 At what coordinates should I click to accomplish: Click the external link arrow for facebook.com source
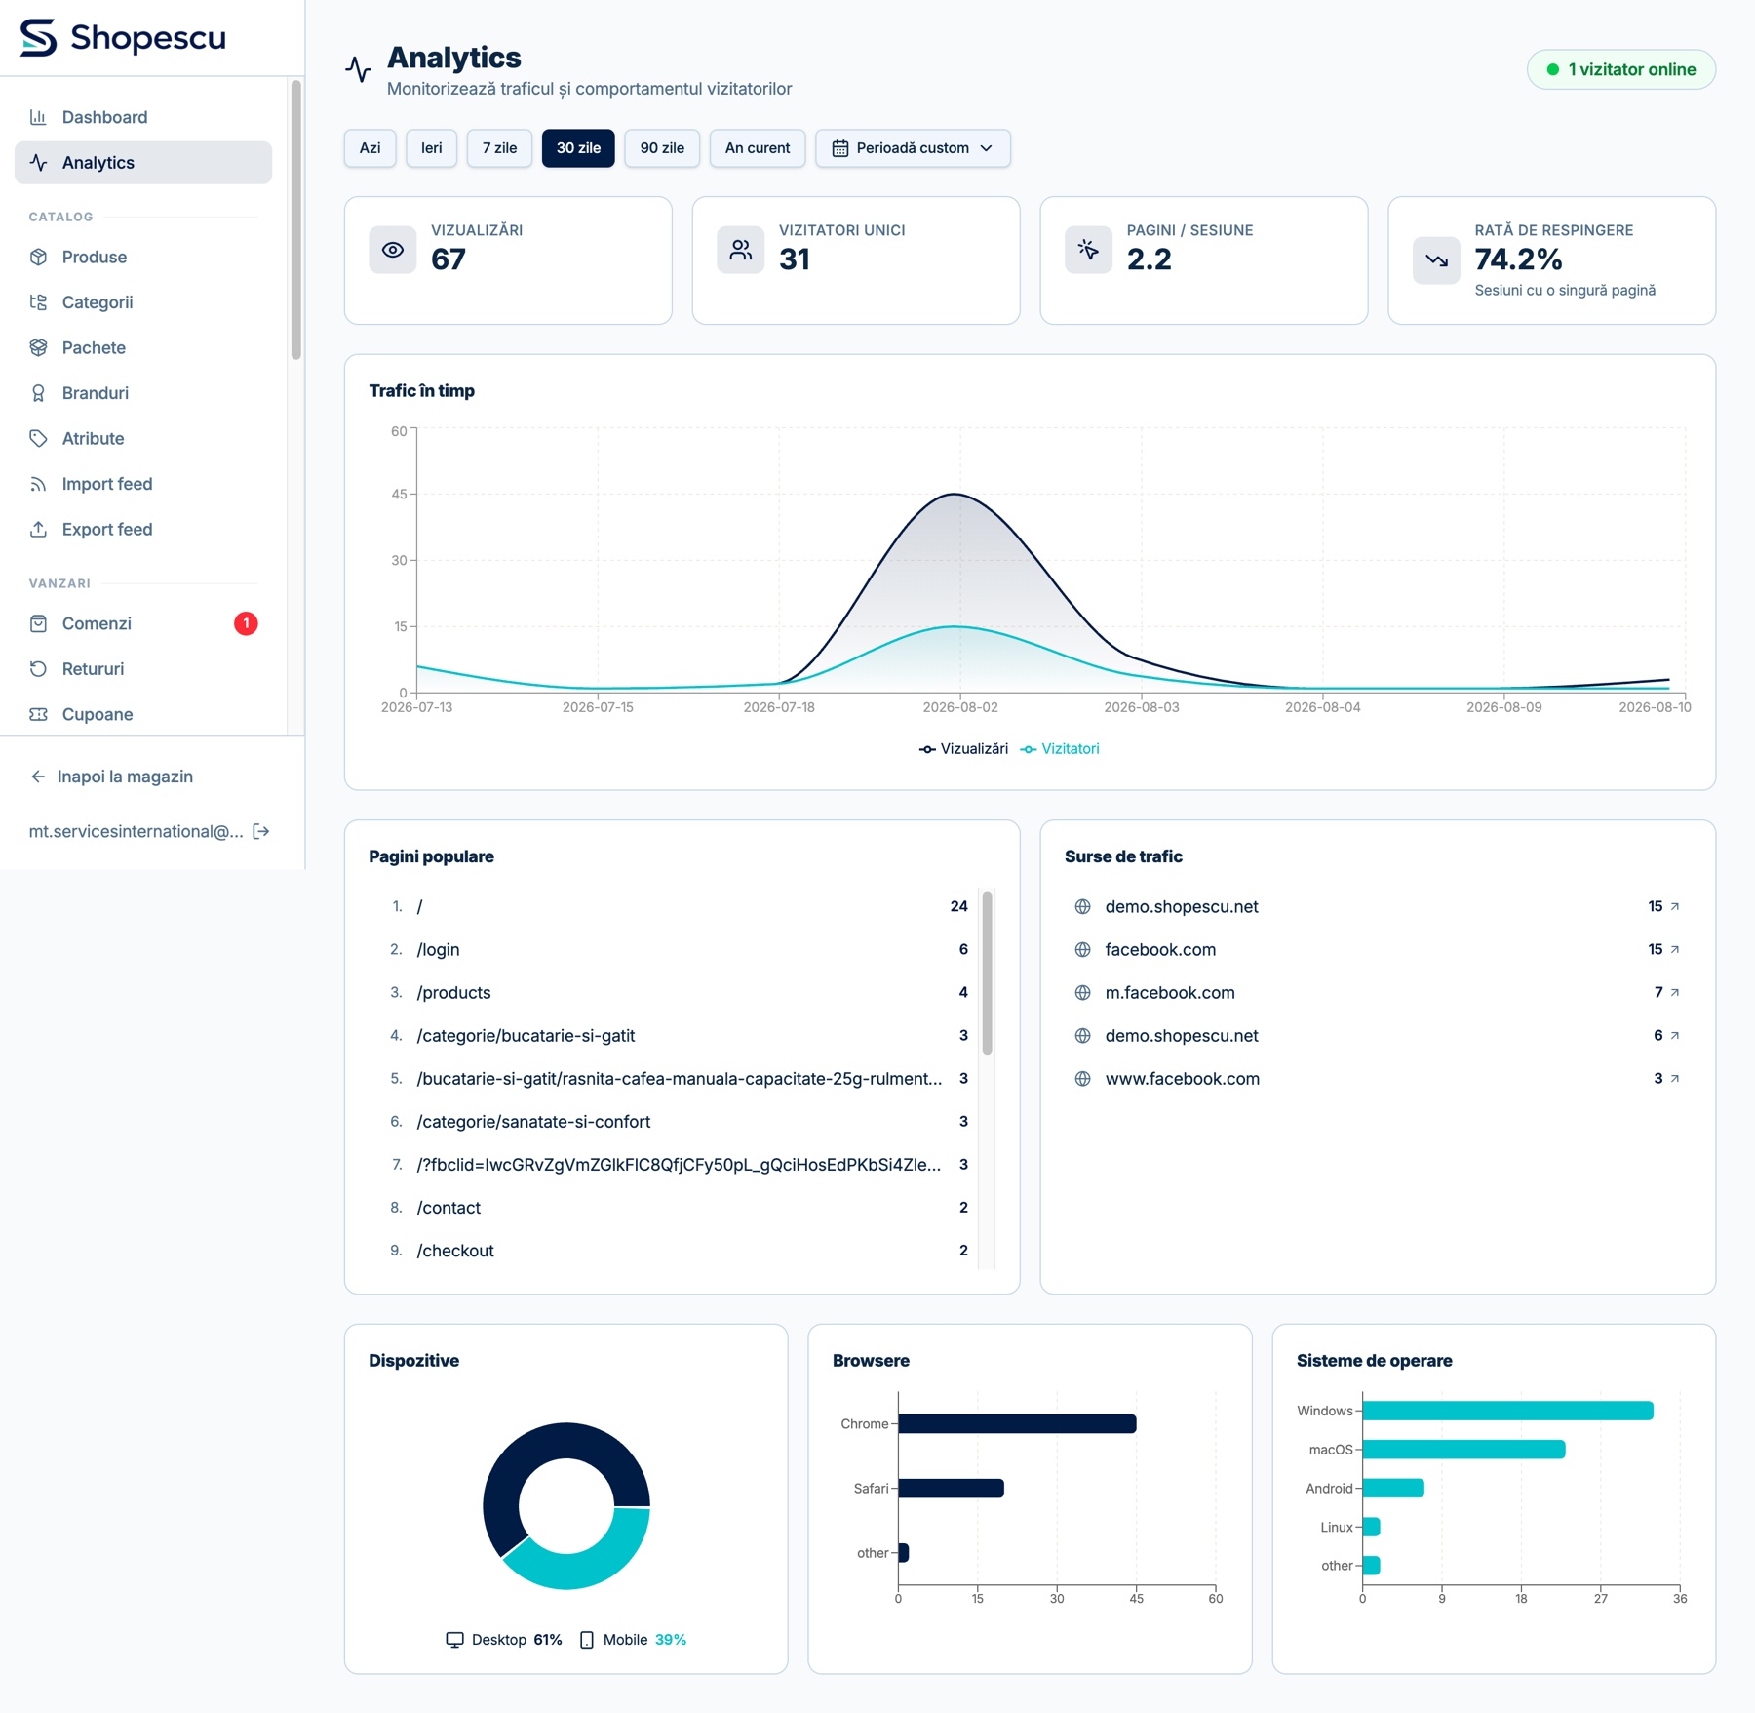click(1675, 949)
